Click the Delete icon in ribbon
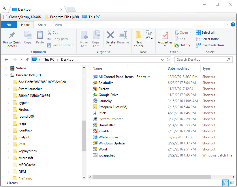The image size is (237, 187). tap(110, 35)
